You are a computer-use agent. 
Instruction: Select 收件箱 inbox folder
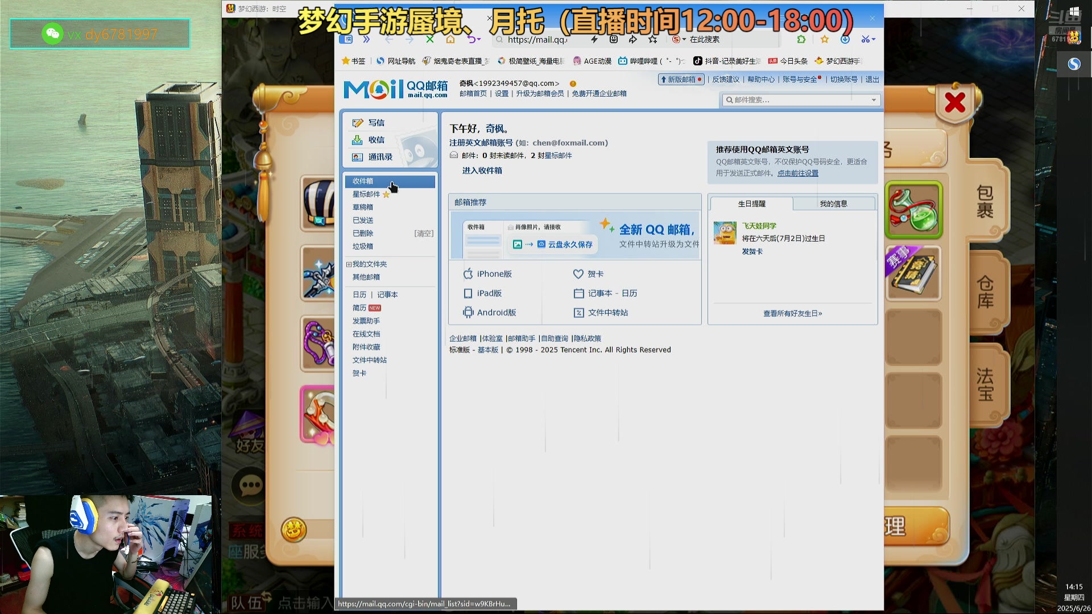click(x=390, y=181)
